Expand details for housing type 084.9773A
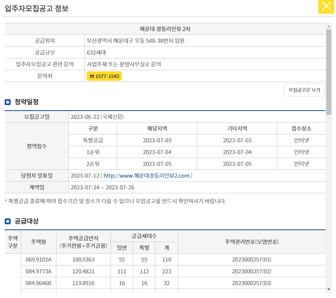336x298 pixels. 38,271
